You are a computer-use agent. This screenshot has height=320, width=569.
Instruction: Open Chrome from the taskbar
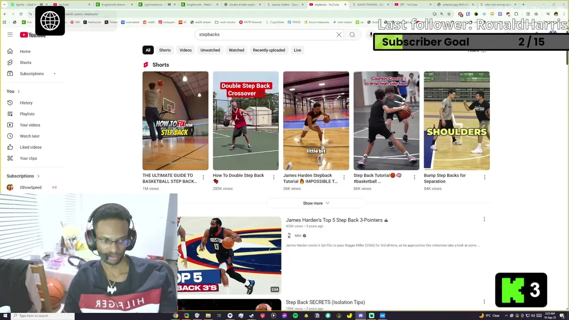click(176, 316)
